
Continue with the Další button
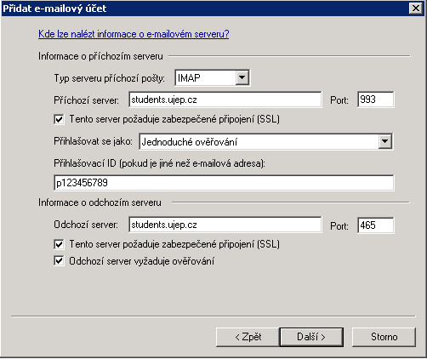click(x=311, y=337)
